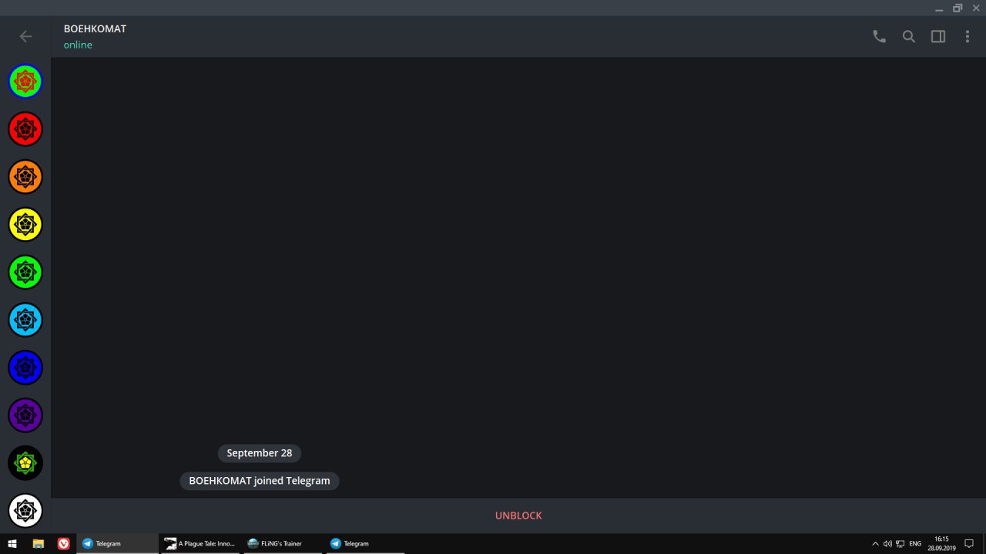Switch to A Plague Tale taskbar window

200,543
